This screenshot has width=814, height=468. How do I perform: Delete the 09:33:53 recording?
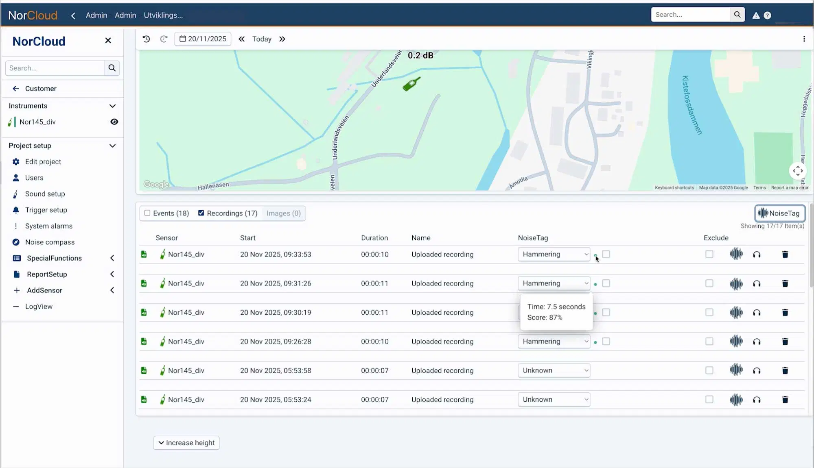point(785,255)
